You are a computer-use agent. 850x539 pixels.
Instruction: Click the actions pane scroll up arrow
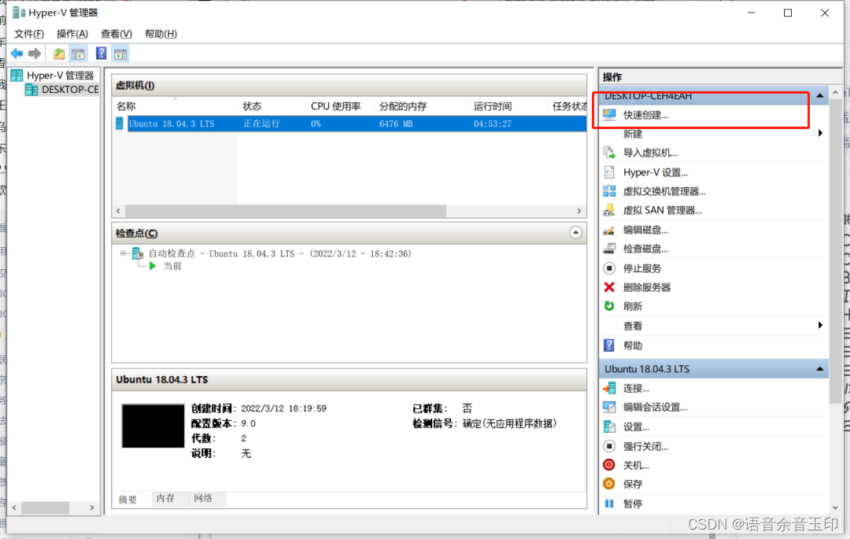[835, 93]
